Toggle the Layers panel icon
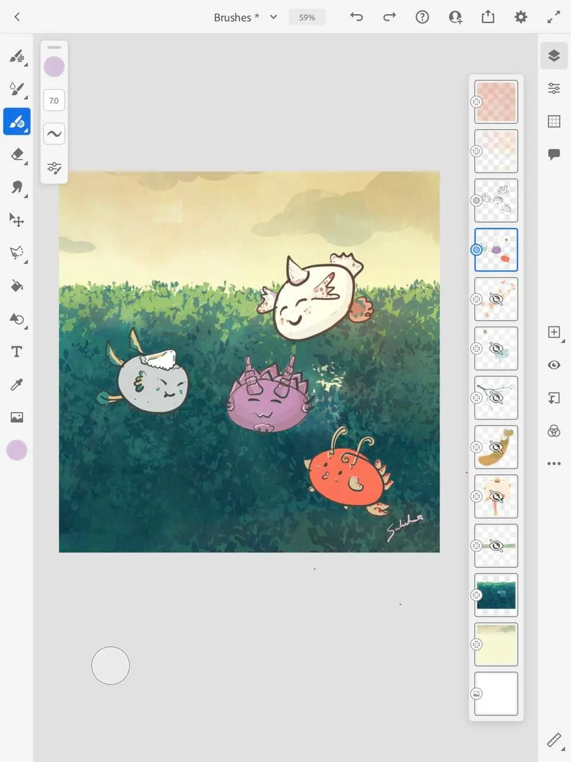 point(554,56)
